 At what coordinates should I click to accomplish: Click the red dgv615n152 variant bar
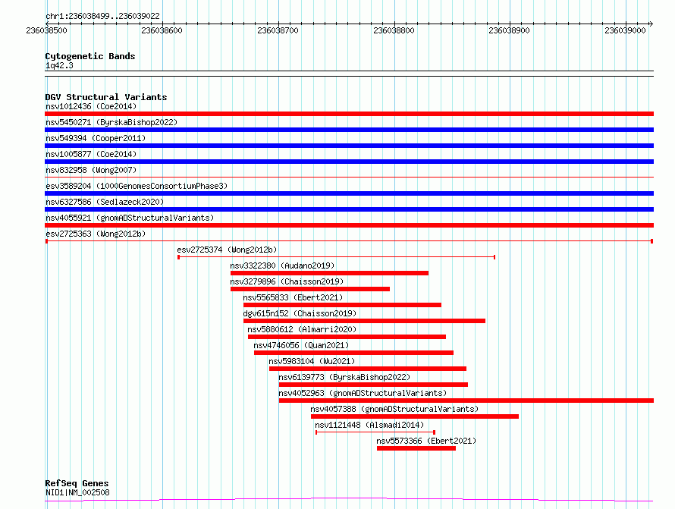click(364, 321)
